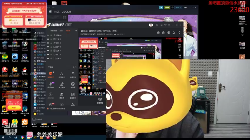Click the lock icon in the stream header
250x140 pixels.
coord(163,33)
